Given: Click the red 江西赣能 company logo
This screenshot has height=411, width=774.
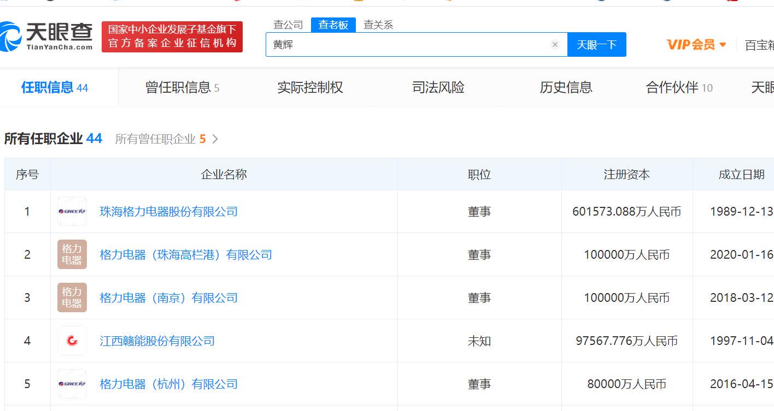Looking at the screenshot, I should (x=72, y=341).
